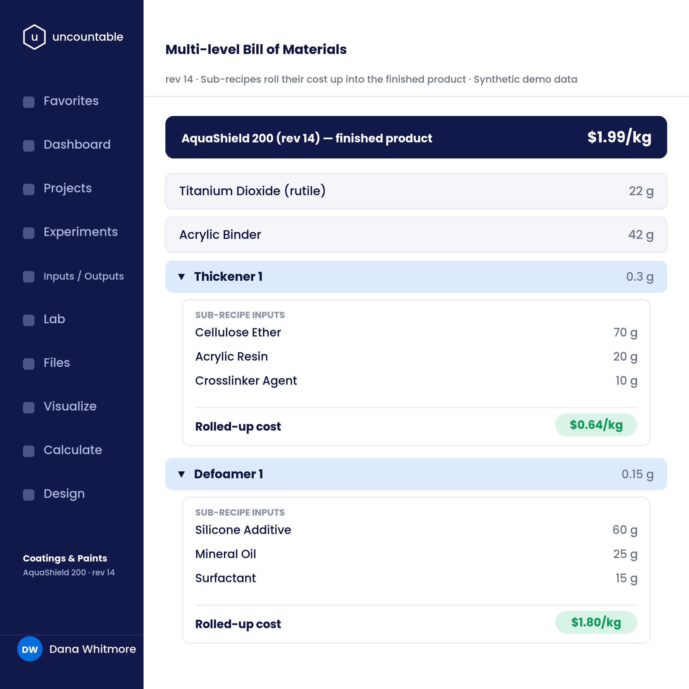Select the Thickener 1 row title
This screenshot has width=689, height=689.
tap(228, 276)
